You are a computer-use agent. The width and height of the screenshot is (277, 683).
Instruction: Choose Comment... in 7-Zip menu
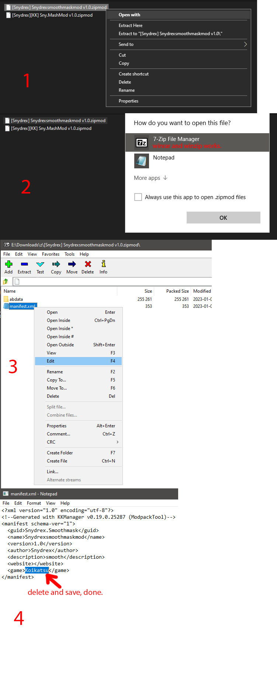tap(78, 434)
